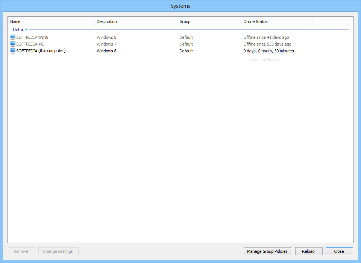This screenshot has height=263, width=361.
Task: Click Windows 8 description of this computer
Action: 106,51
